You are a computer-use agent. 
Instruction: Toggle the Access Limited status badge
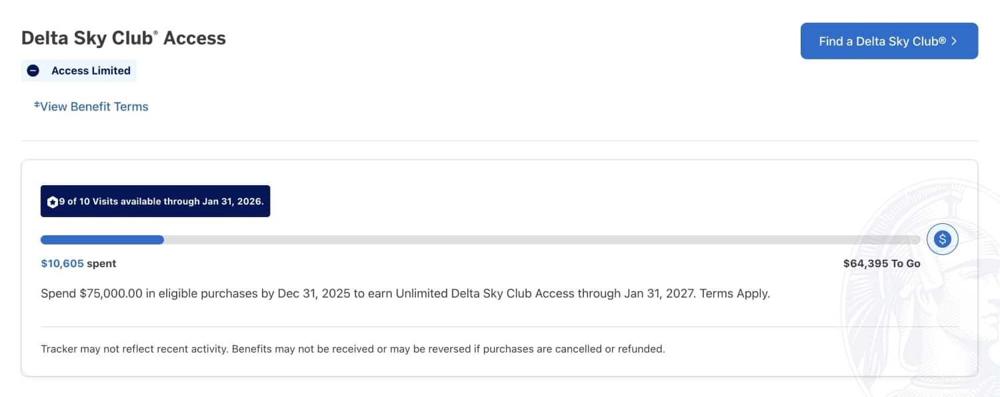click(79, 70)
